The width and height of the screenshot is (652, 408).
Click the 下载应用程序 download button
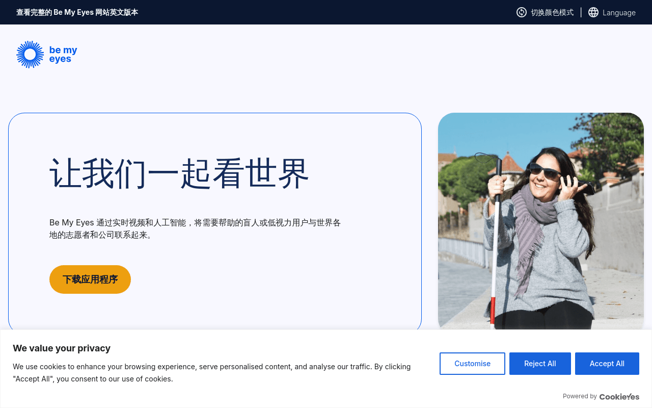click(90, 279)
